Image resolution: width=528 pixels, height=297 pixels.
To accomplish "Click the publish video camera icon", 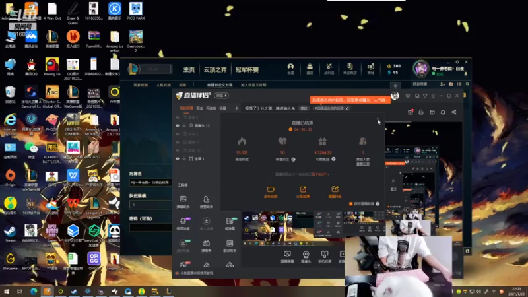I will pos(271,189).
